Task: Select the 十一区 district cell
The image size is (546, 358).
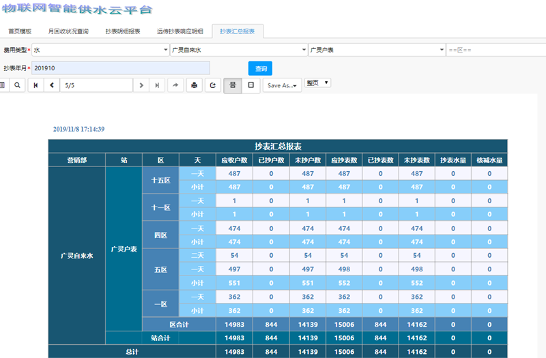Action: pos(160,207)
